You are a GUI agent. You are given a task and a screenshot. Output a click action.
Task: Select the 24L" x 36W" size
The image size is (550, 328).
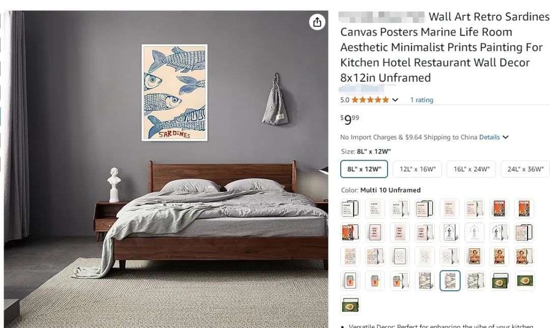pyautogui.click(x=525, y=169)
